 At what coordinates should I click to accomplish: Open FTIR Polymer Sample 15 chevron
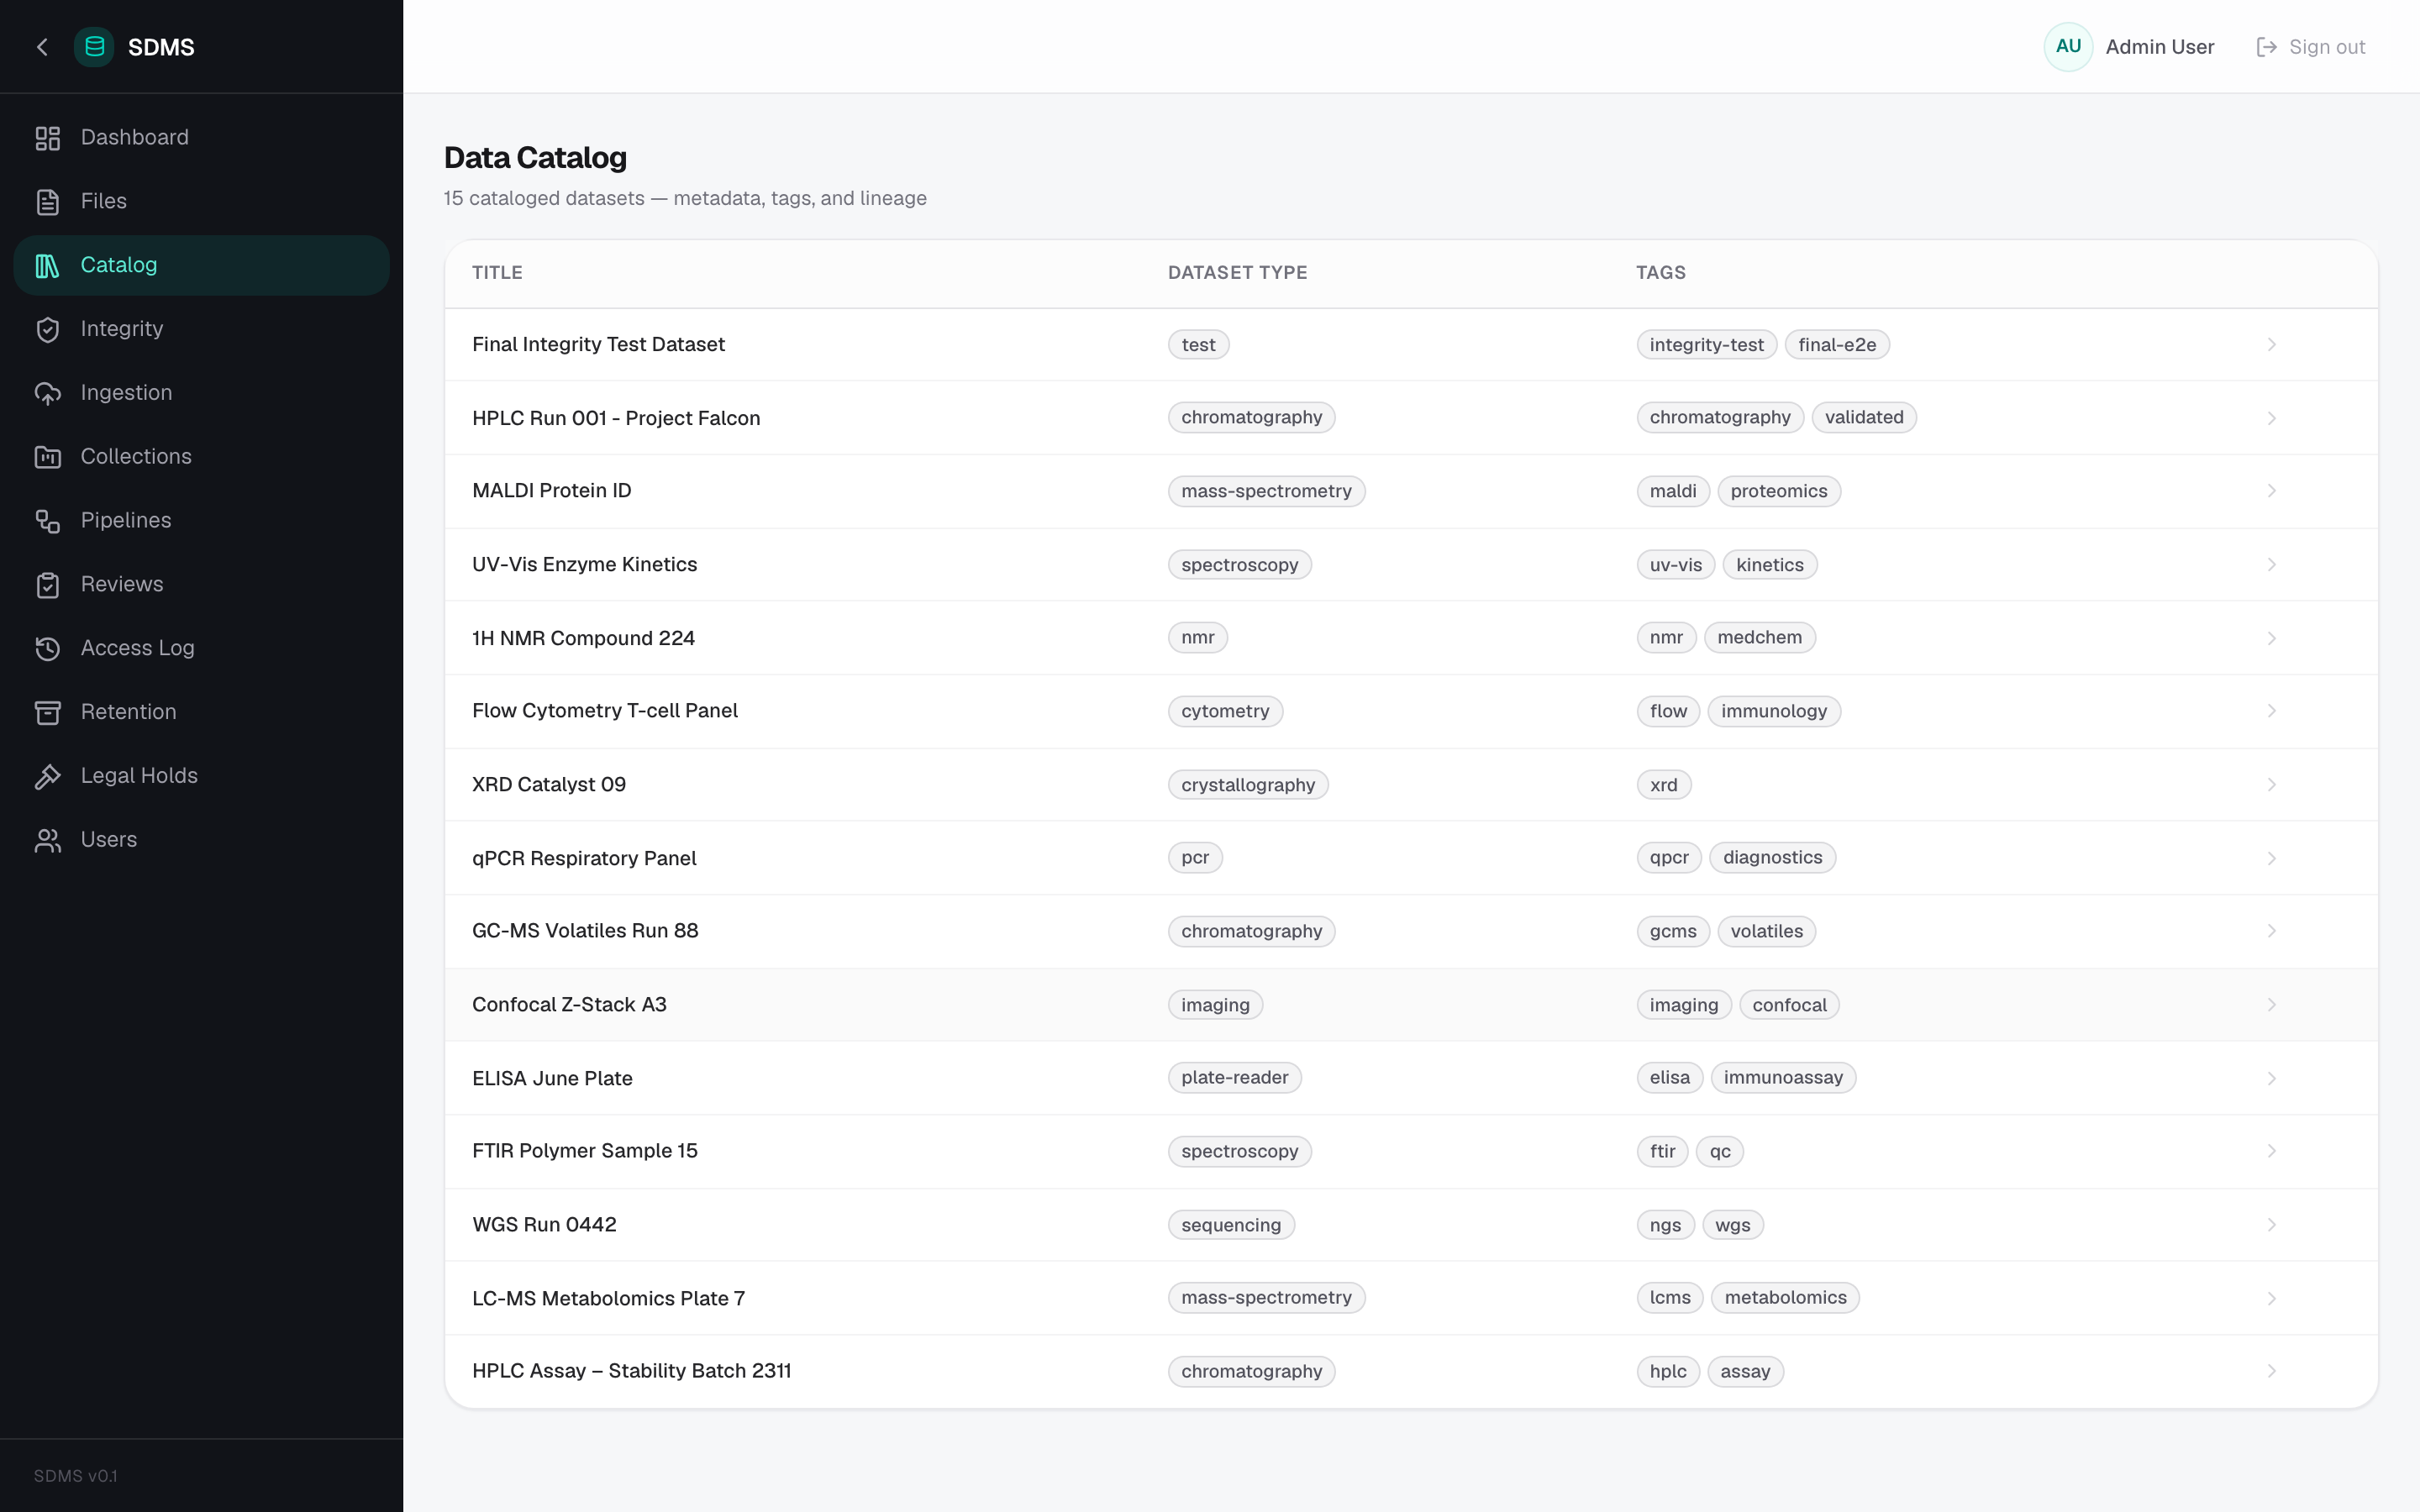pos(2271,1151)
